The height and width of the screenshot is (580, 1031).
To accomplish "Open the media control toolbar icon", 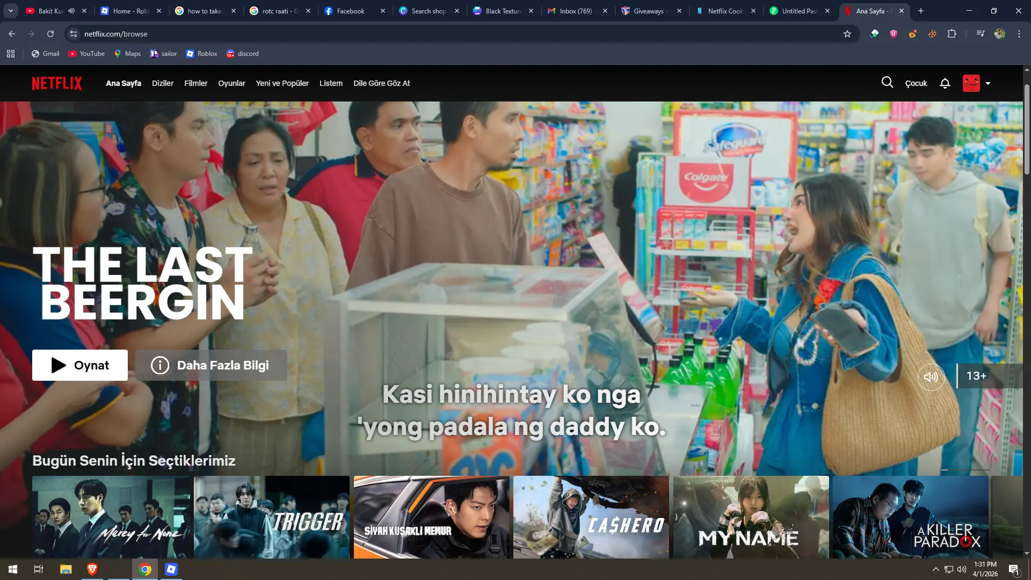I will click(981, 34).
